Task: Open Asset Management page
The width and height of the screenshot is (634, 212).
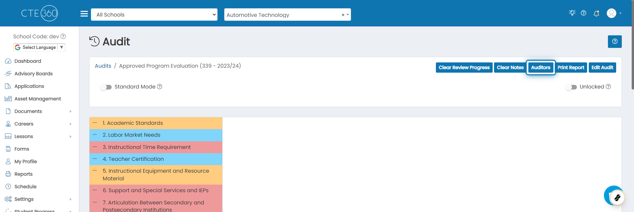Action: pos(38,99)
